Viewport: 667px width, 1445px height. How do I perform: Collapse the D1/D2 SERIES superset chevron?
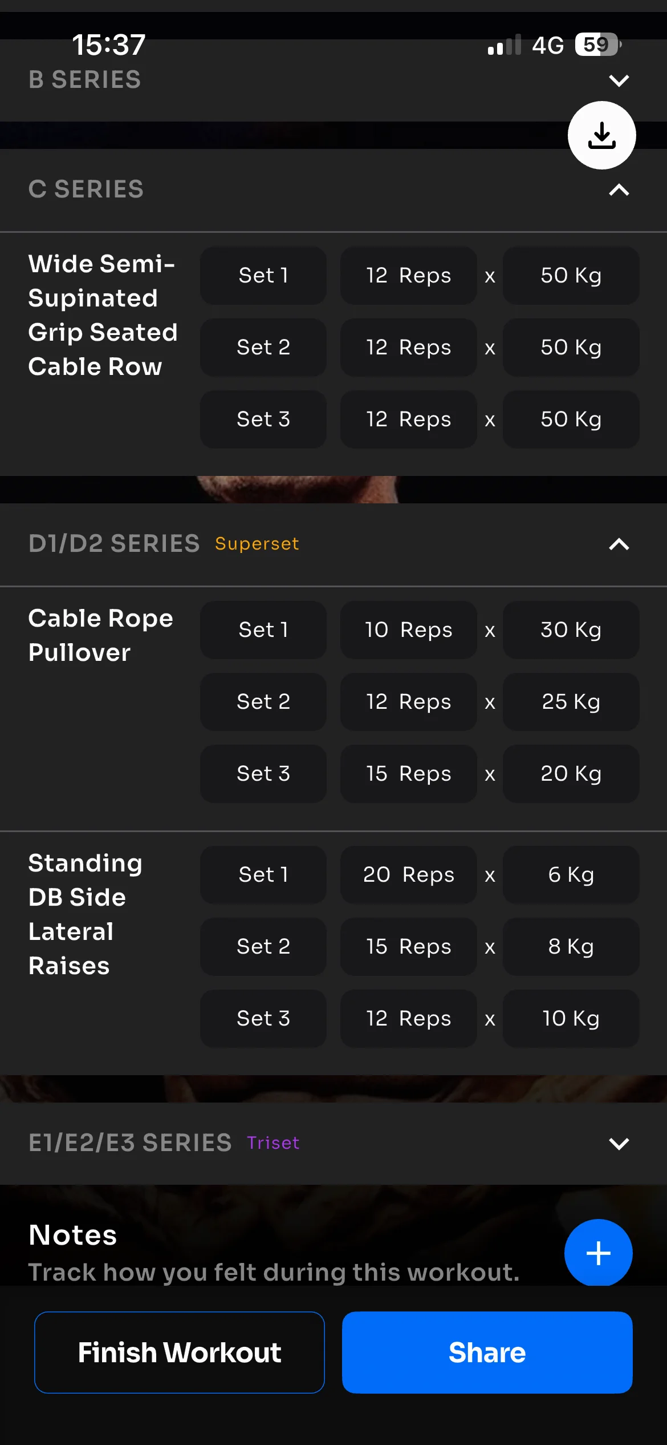pyautogui.click(x=619, y=544)
